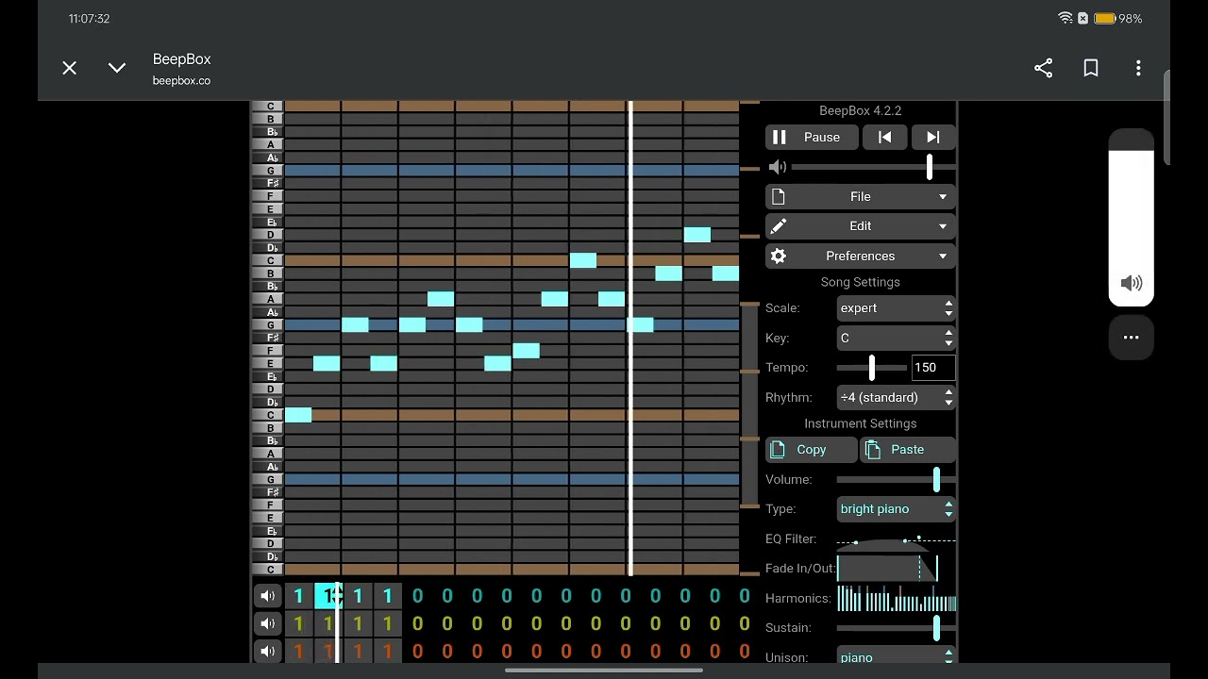The height and width of the screenshot is (679, 1208).
Task: Mute the third (orange) channel
Action: point(268,652)
